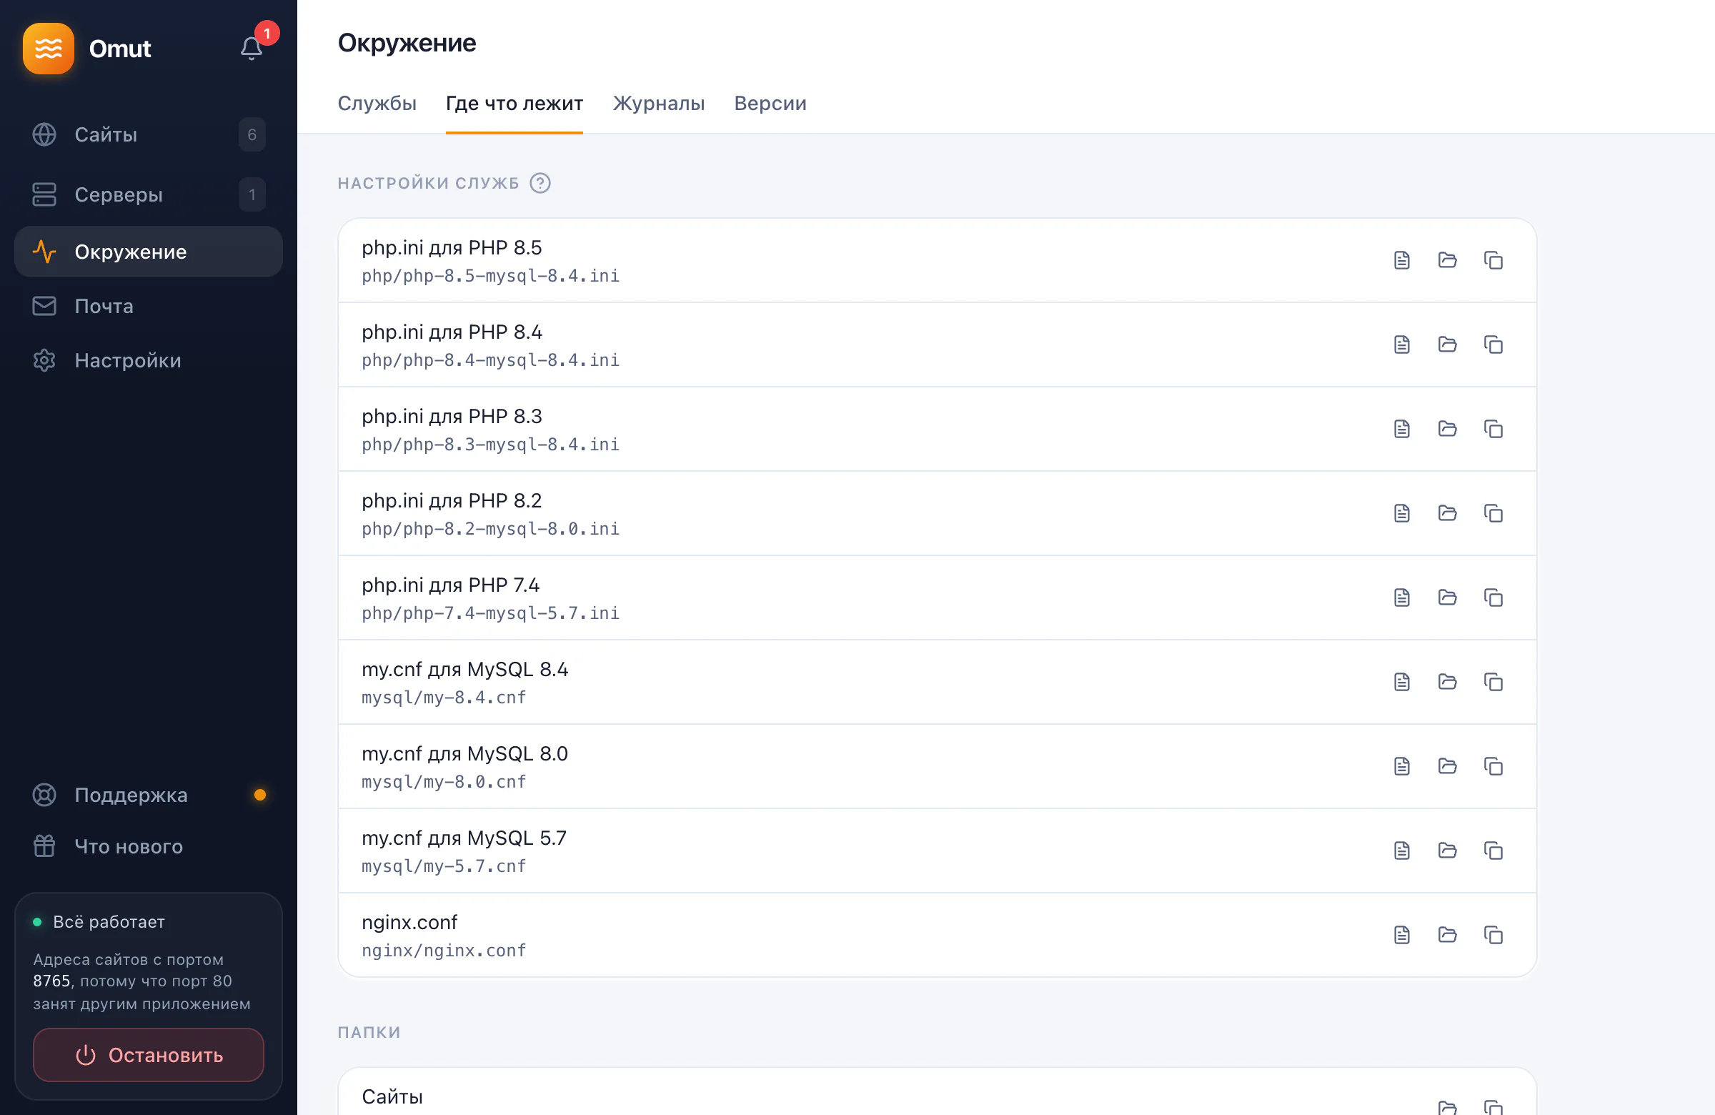Select the Где что лежит tab
1715x1115 pixels.
point(514,103)
